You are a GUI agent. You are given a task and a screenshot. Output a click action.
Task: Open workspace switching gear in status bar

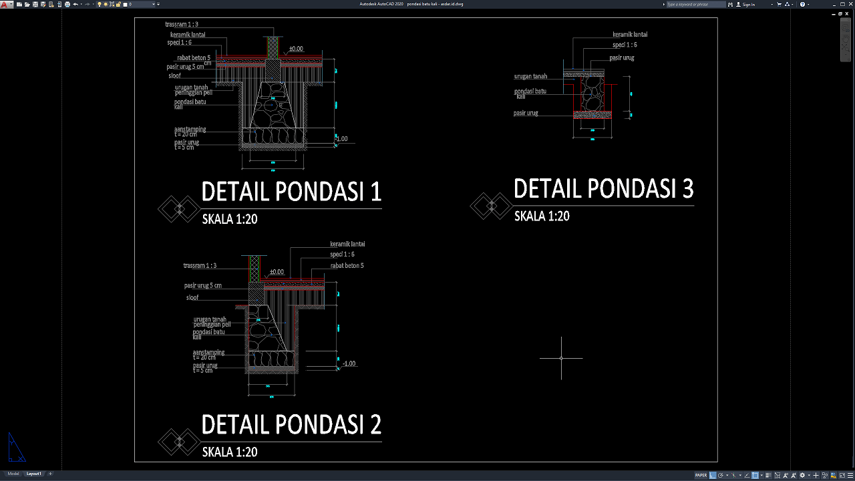pos(802,476)
